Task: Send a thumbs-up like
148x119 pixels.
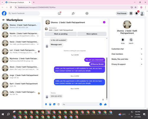Action: [x=105, y=104]
